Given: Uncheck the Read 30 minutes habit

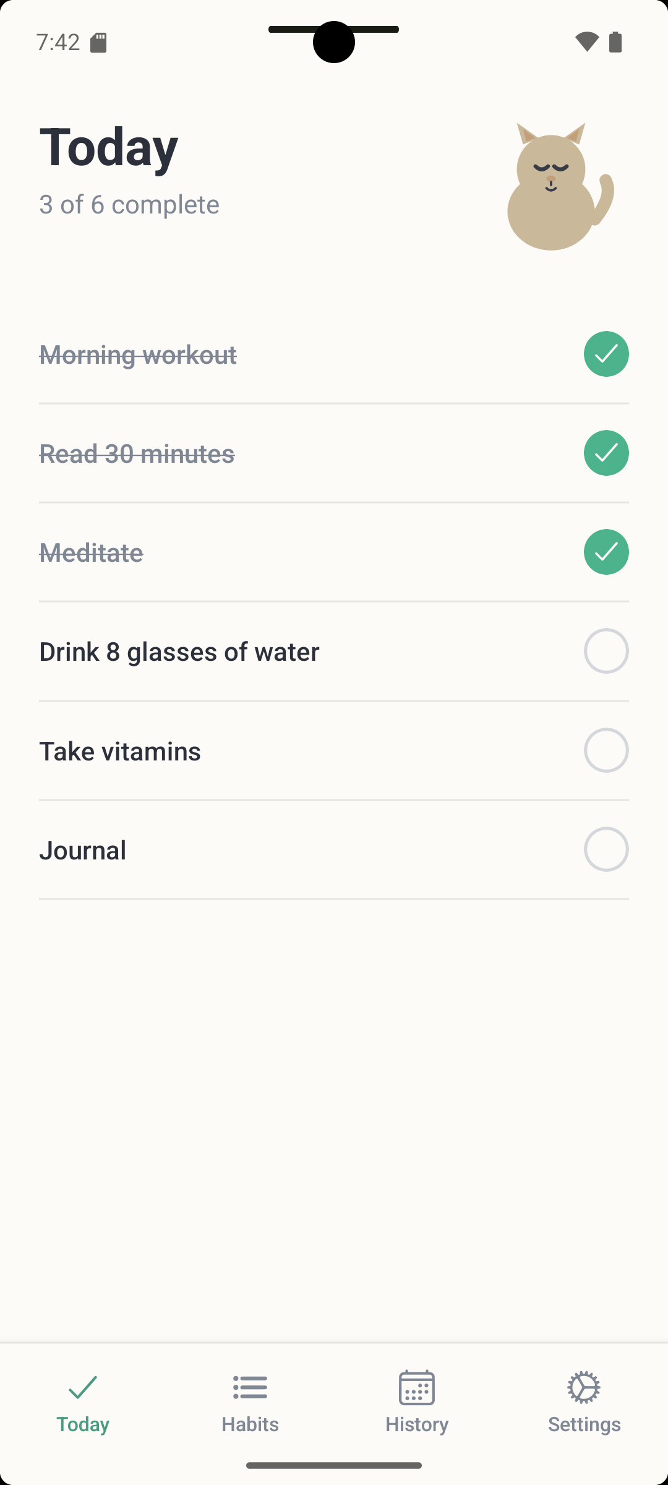Looking at the screenshot, I should 606,453.
